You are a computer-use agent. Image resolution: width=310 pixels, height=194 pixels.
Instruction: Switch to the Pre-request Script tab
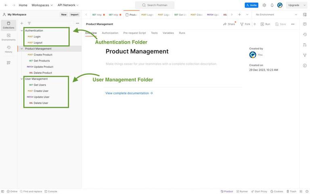pos(134,33)
